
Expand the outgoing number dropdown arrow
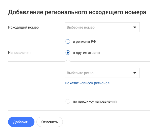point(135,27)
